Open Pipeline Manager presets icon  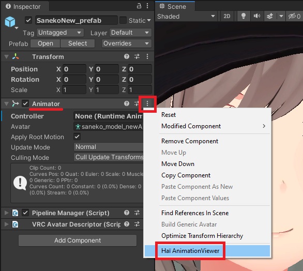[137, 213]
